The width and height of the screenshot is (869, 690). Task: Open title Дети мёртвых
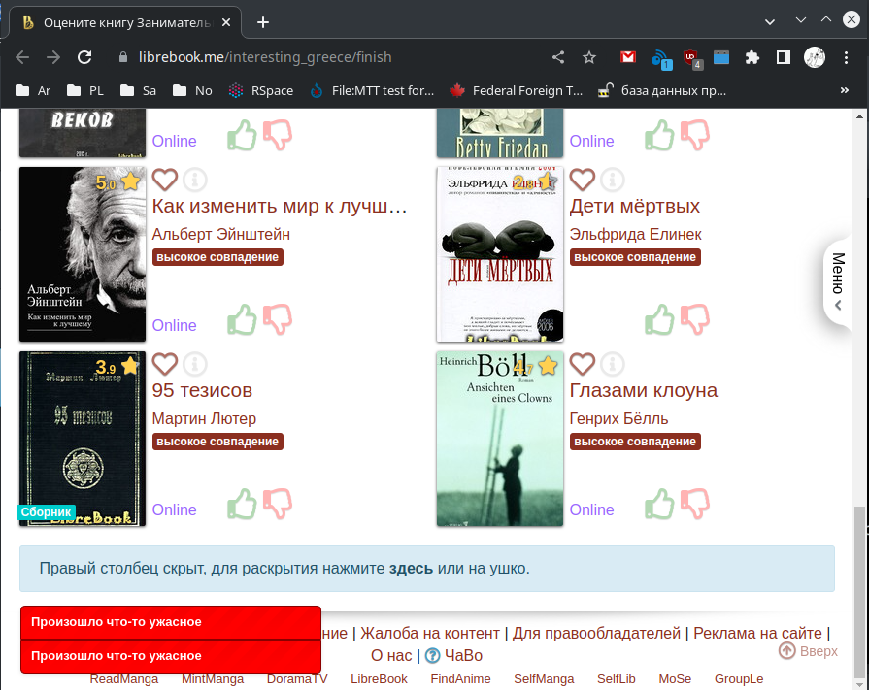click(635, 206)
